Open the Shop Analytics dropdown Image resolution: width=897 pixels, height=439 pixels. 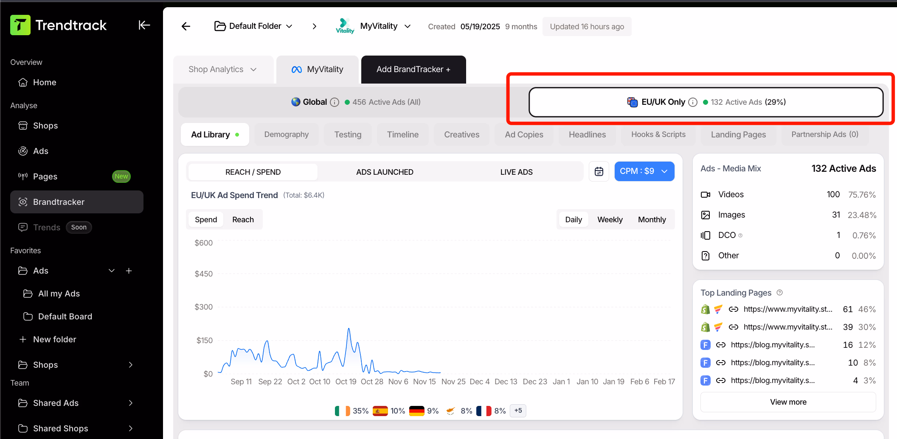[223, 69]
